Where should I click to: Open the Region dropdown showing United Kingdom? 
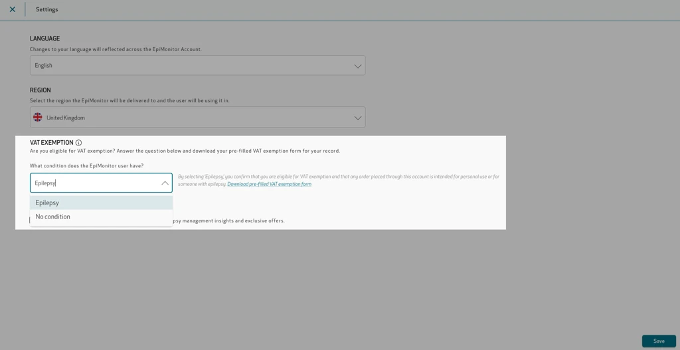tap(197, 117)
